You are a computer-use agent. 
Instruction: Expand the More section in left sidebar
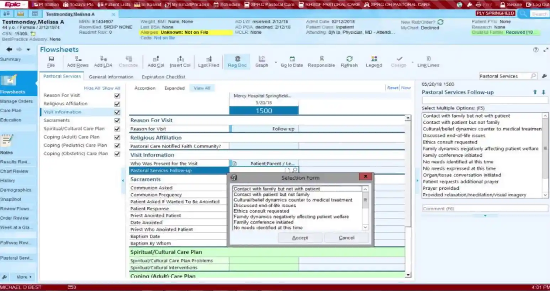(23, 276)
